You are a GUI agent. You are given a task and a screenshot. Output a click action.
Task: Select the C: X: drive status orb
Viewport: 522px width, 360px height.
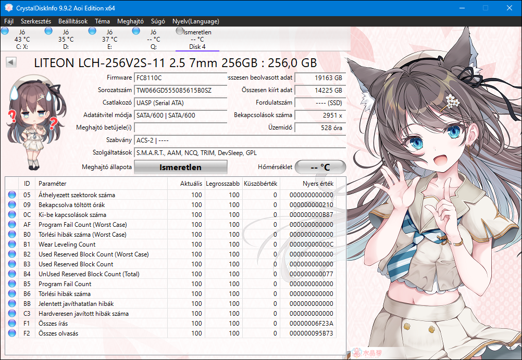click(5, 31)
